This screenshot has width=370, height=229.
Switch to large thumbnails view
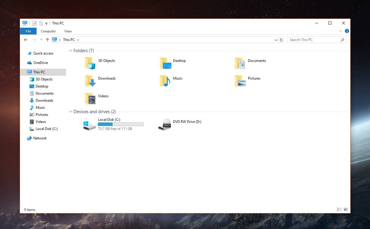point(346,210)
